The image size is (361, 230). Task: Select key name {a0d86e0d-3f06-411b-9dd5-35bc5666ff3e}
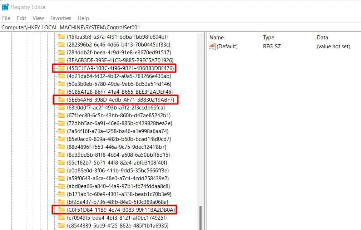(x=118, y=171)
